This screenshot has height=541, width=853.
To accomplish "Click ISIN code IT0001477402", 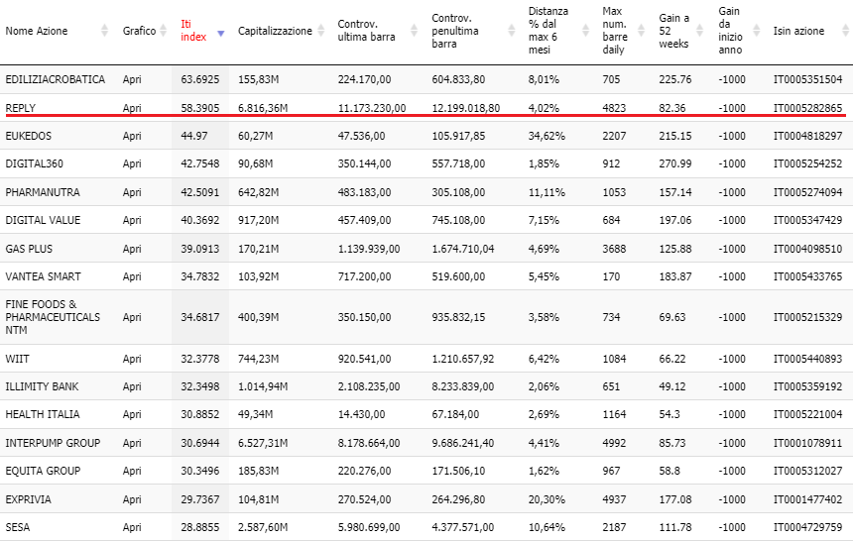I will click(x=807, y=499).
